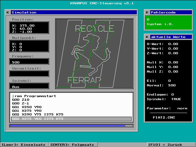Click the [F10] = Zurück button
196x147 pixels.
coord(171,145)
